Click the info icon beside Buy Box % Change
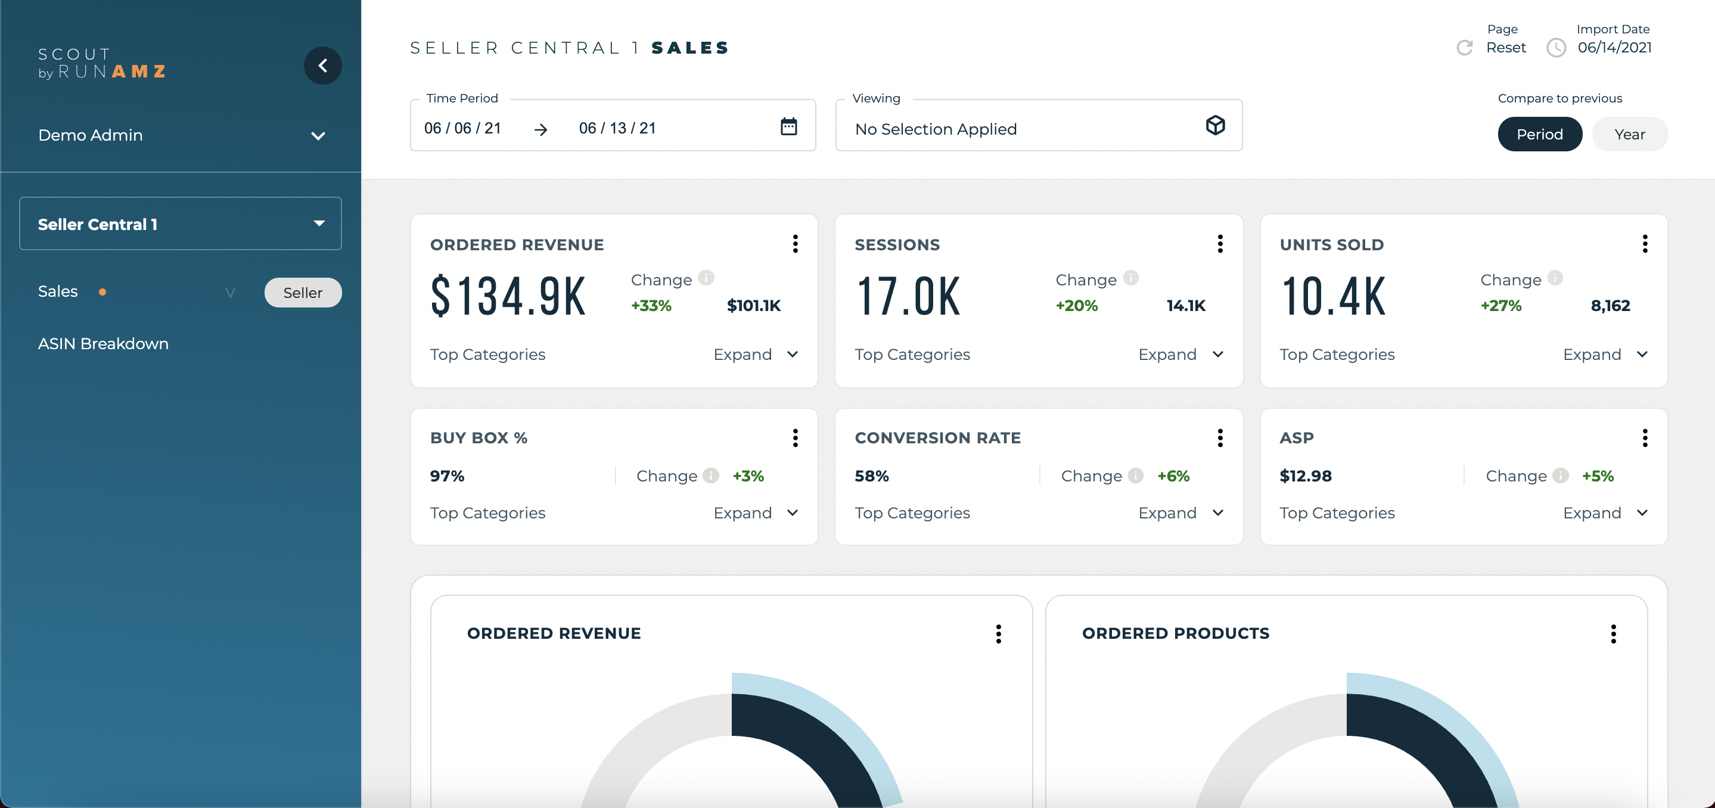The height and width of the screenshot is (808, 1715). (710, 476)
